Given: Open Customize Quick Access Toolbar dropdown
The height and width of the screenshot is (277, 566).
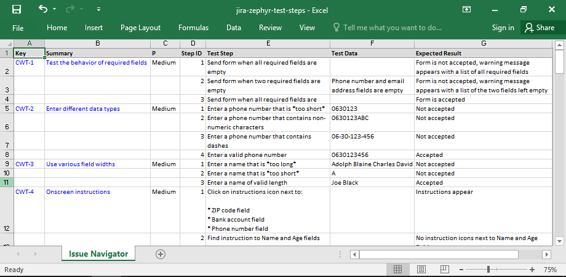Looking at the screenshot, I should coord(100,10).
